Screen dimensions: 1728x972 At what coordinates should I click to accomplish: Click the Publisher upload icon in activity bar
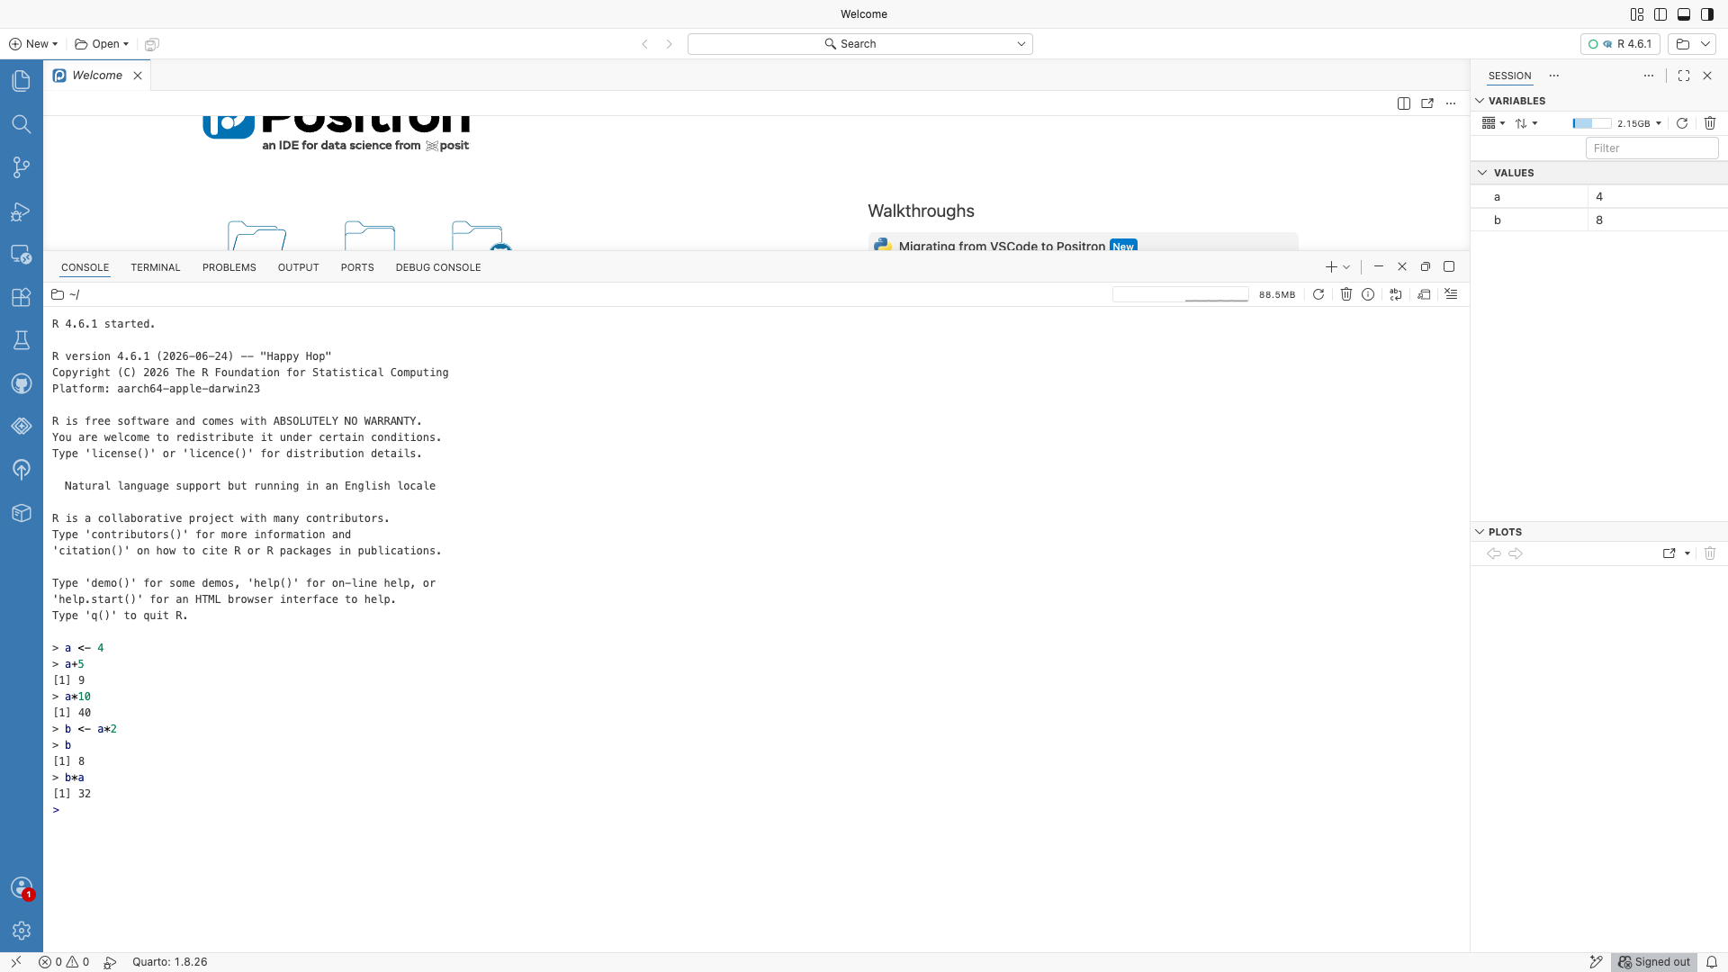tap(22, 470)
